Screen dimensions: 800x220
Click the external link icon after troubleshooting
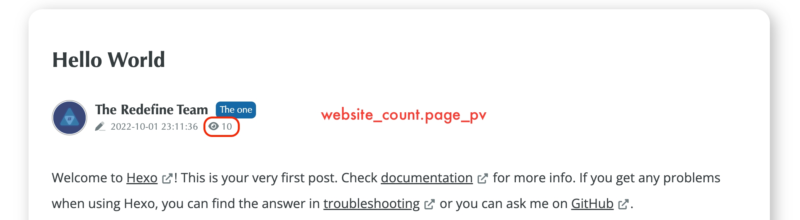429,204
